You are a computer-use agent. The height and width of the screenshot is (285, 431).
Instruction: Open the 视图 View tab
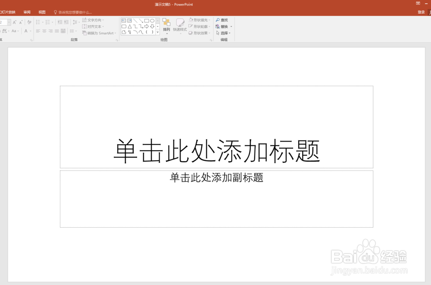[x=42, y=12]
